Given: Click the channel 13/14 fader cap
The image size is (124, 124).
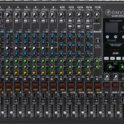Looking at the screenshot, I should click(79, 101).
